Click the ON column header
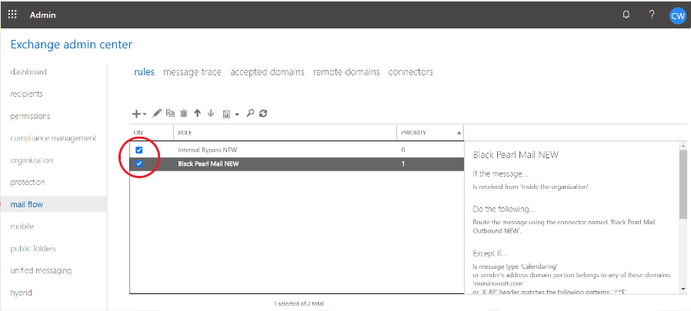691x311 pixels. (138, 132)
